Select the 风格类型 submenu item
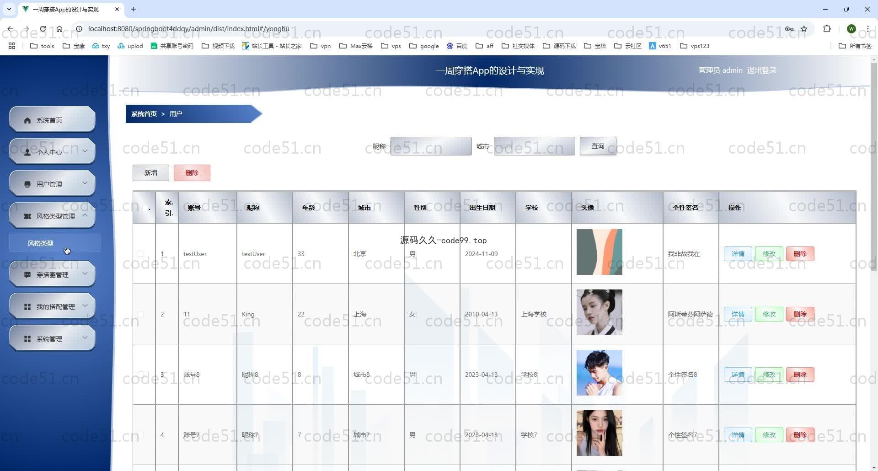This screenshot has width=878, height=471. coord(54,243)
